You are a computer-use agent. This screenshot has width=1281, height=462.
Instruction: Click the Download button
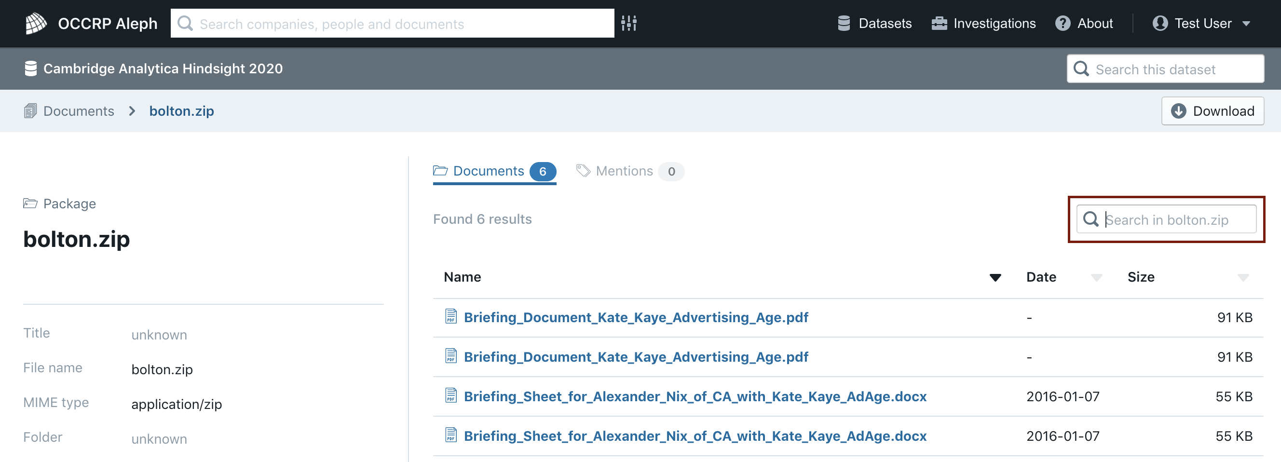1213,111
